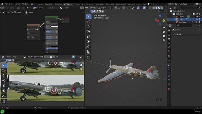Collapse the Collection in outliner

point(171,14)
